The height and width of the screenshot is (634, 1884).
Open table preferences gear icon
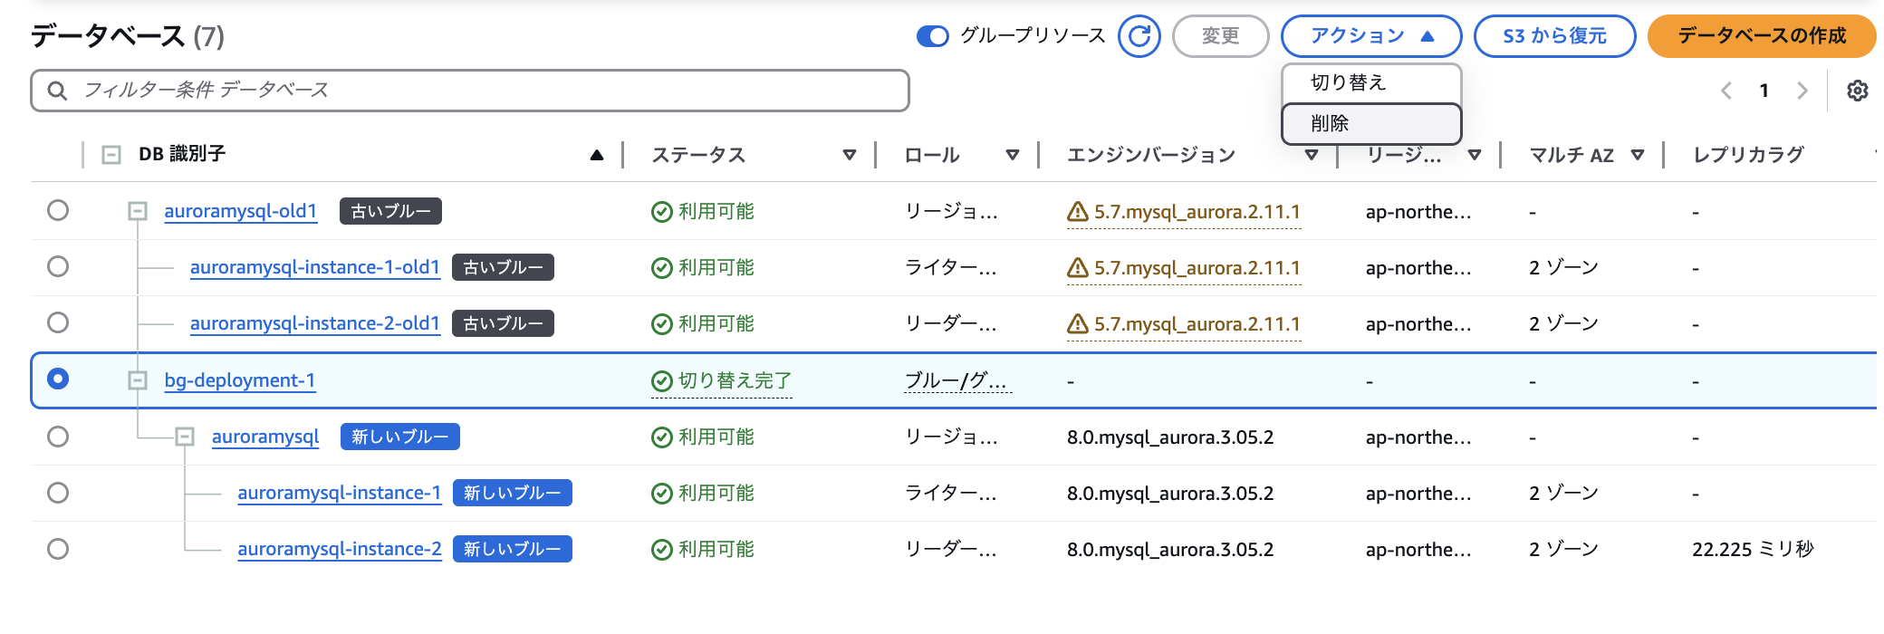coord(1857,91)
